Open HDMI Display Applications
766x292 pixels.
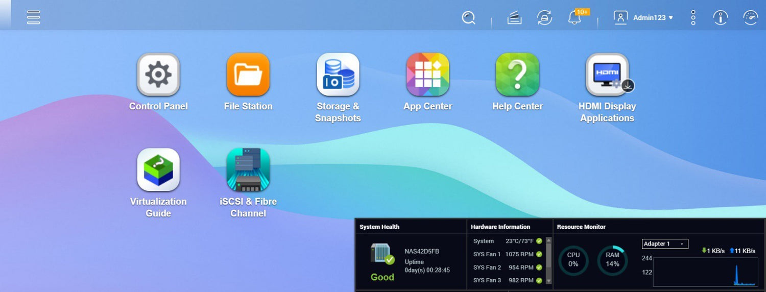coord(607,75)
